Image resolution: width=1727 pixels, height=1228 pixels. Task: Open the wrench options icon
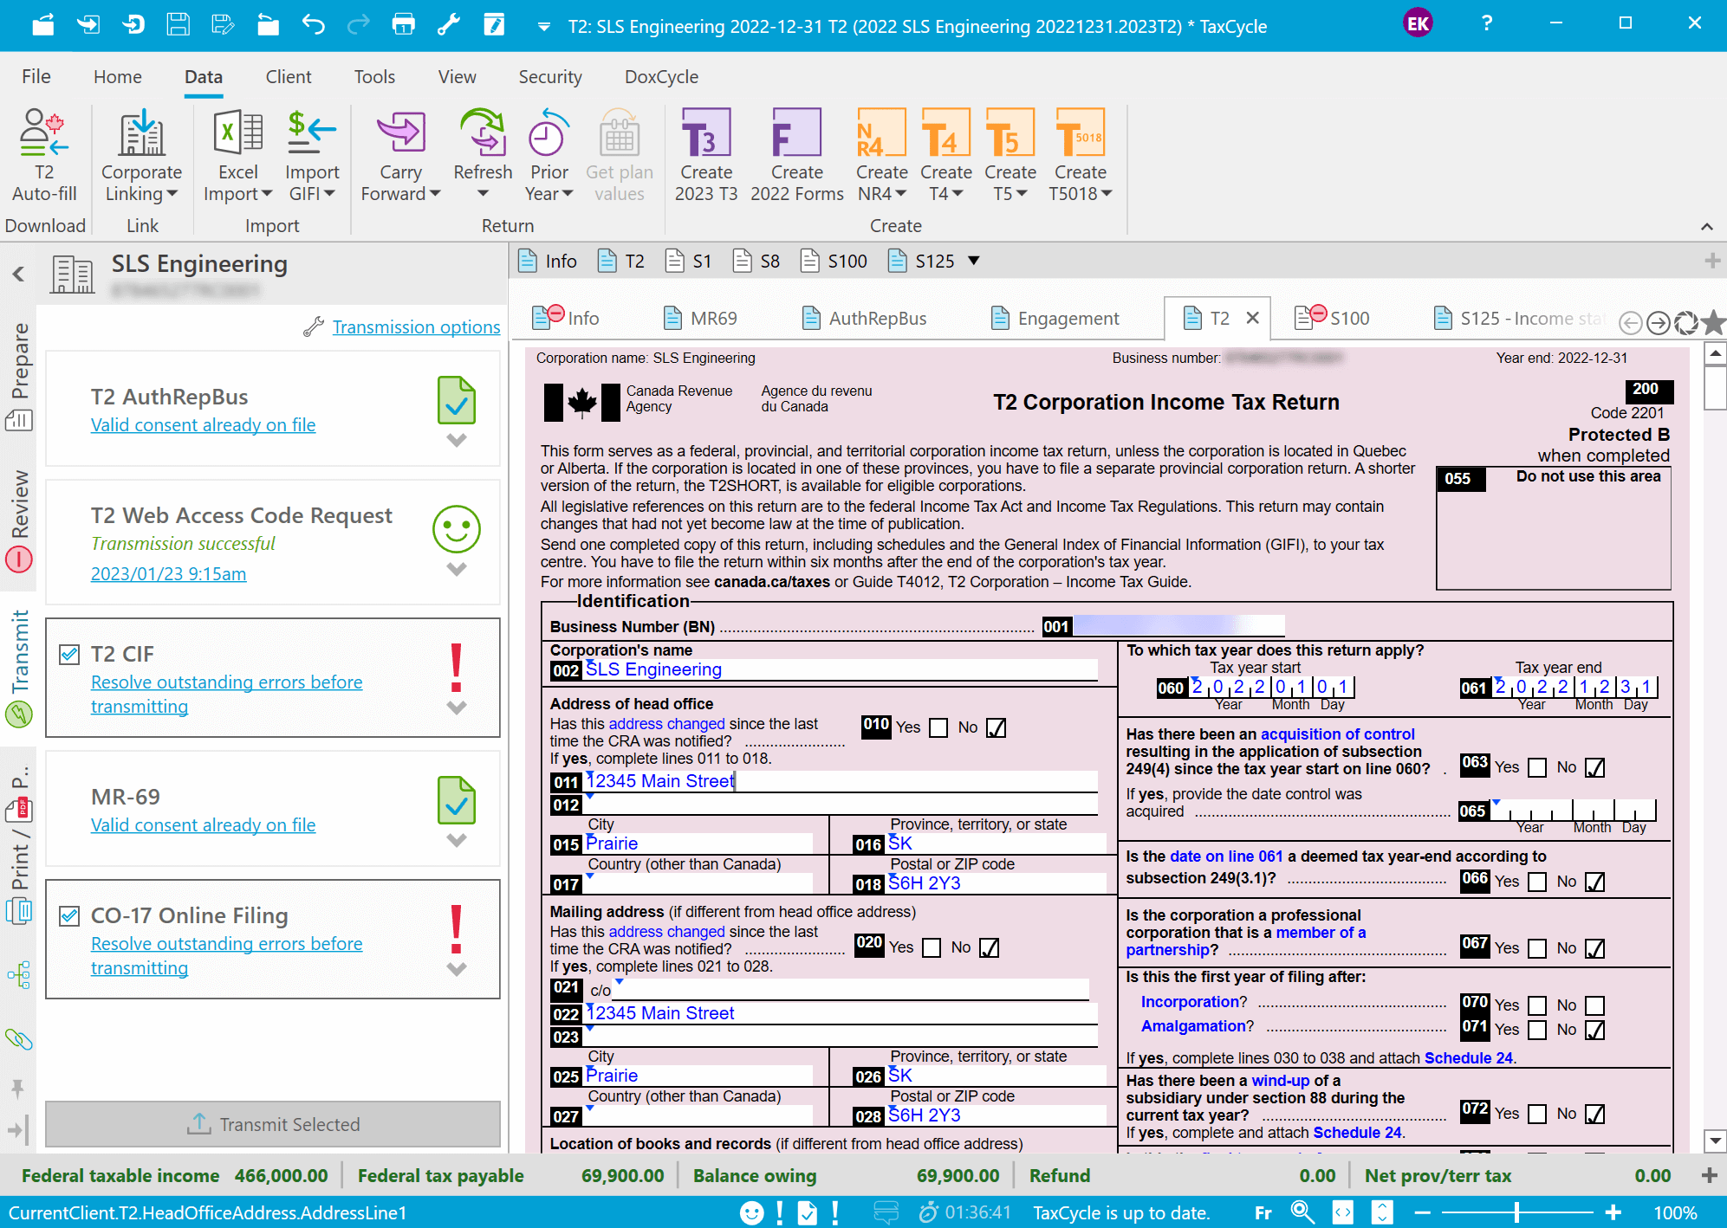tap(448, 24)
